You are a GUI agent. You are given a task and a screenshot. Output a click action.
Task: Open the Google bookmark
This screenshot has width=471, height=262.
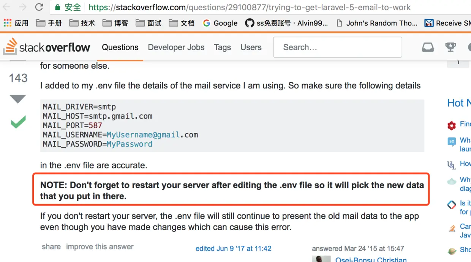pyautogui.click(x=220, y=23)
